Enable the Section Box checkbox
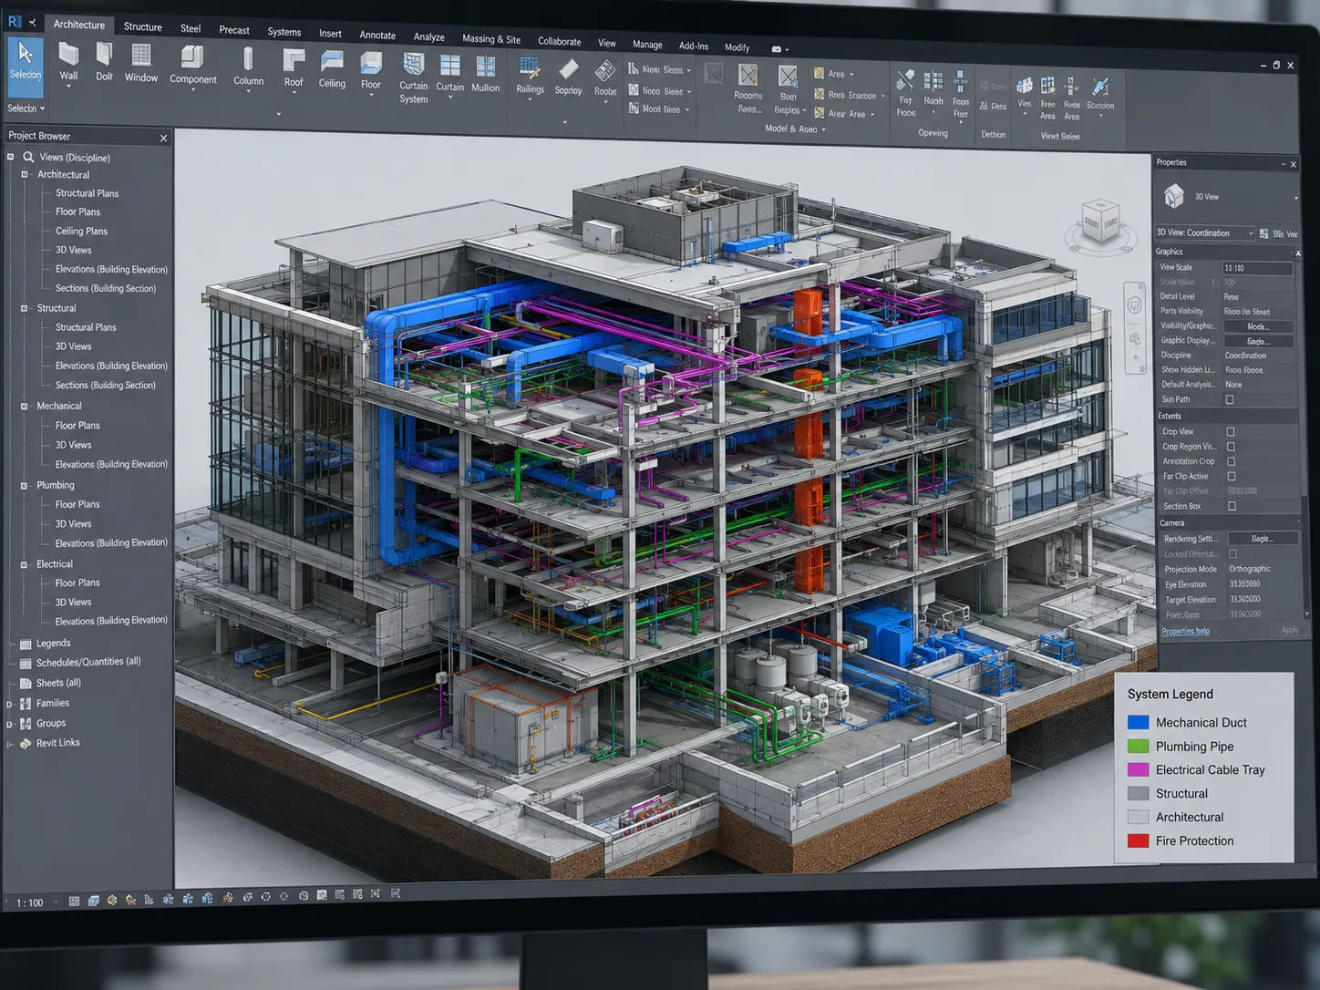The image size is (1320, 990). [x=1232, y=506]
